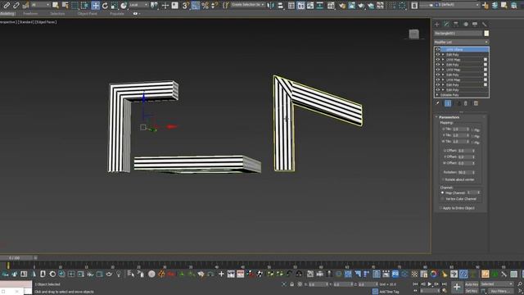Open Create Selection Set dropdown
The width and height of the screenshot is (524, 295).
(247, 5)
